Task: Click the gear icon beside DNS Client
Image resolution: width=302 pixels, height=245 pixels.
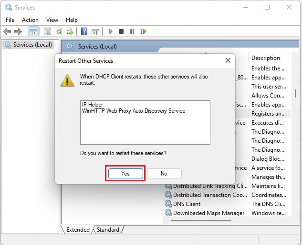Action: (x=168, y=204)
